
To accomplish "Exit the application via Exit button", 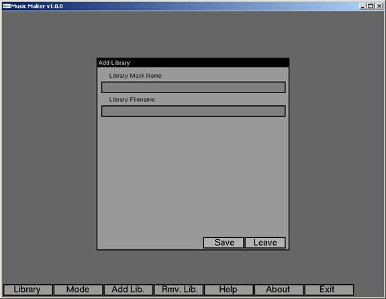I will pos(329,290).
